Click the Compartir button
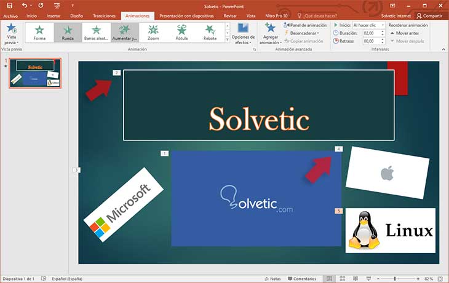449x283 pixels. pyautogui.click(x=429, y=16)
